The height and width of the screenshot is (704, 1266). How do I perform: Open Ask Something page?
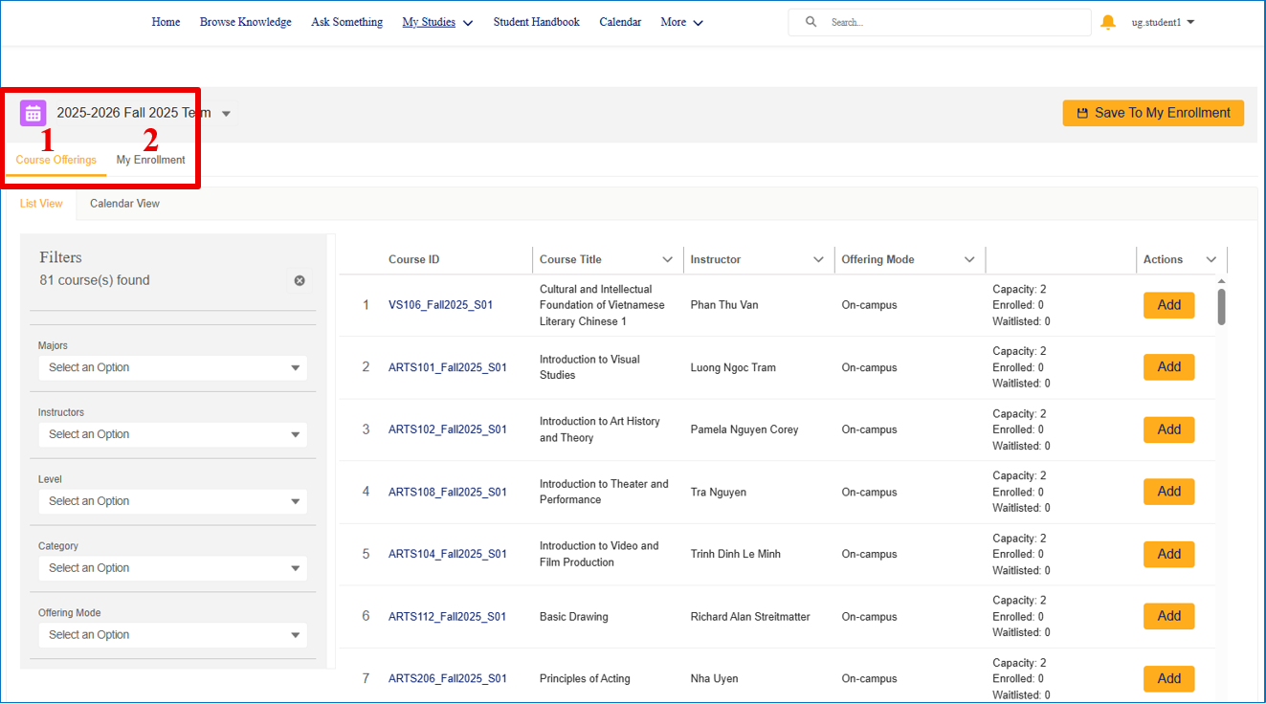pos(346,22)
